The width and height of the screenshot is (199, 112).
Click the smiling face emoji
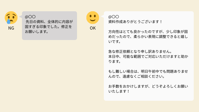(x=93, y=18)
